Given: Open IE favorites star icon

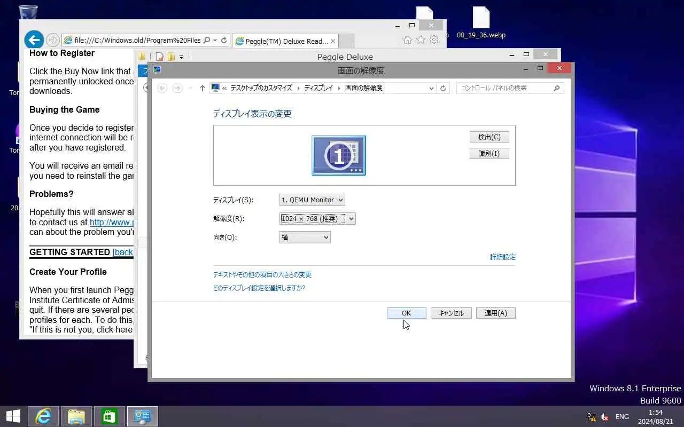Looking at the screenshot, I should [421, 40].
